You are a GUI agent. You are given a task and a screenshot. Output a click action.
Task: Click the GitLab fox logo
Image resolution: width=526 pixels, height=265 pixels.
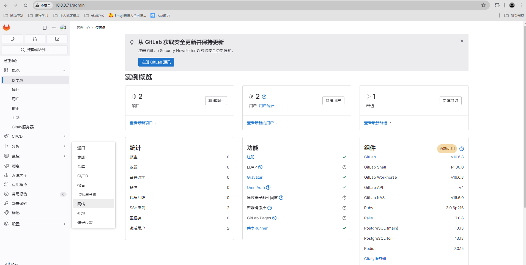(7, 27)
